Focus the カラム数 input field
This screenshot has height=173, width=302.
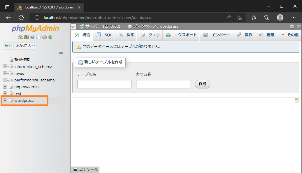pyautogui.click(x=163, y=84)
